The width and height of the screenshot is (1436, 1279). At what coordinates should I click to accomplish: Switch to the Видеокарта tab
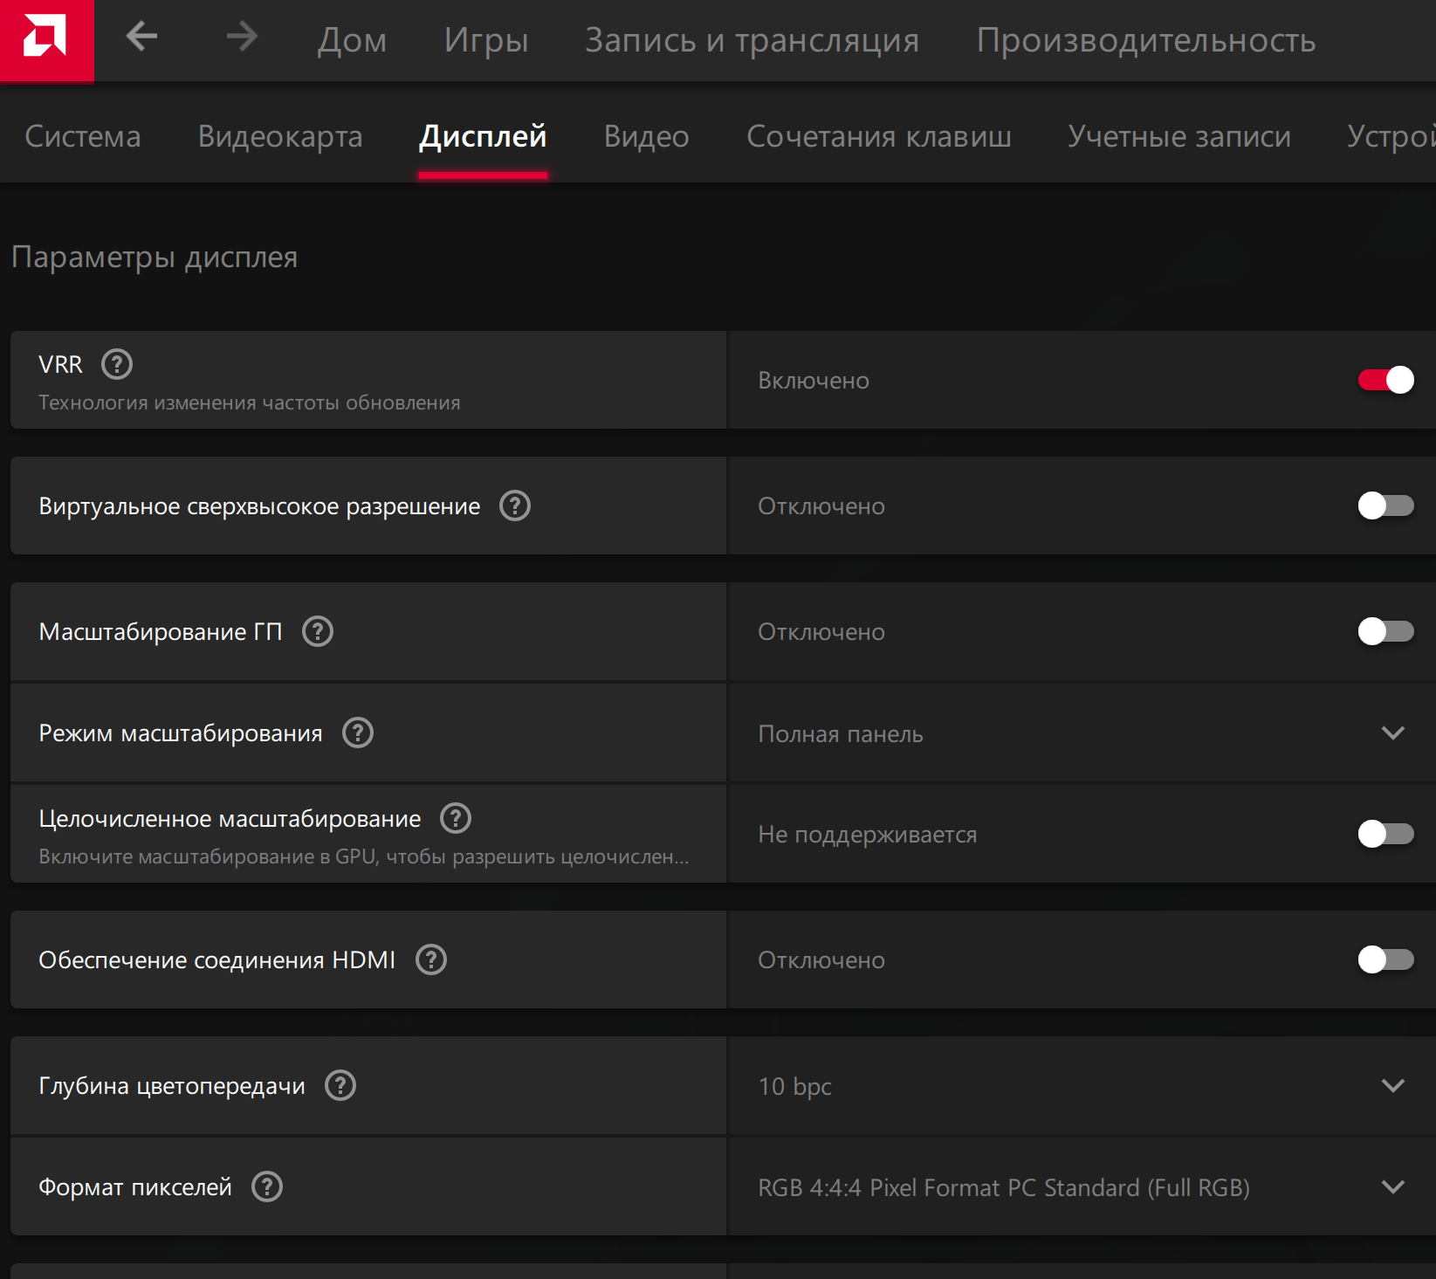[x=279, y=137]
